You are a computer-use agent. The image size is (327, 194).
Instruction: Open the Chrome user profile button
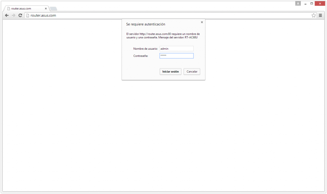coord(298,3)
